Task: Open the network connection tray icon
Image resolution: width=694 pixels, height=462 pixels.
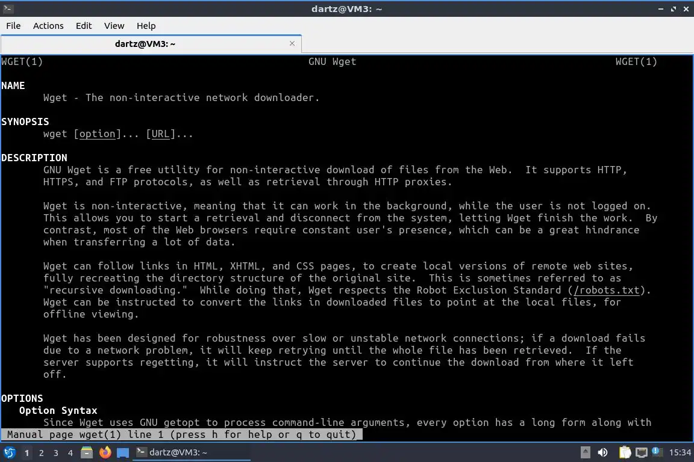Action: (x=642, y=452)
